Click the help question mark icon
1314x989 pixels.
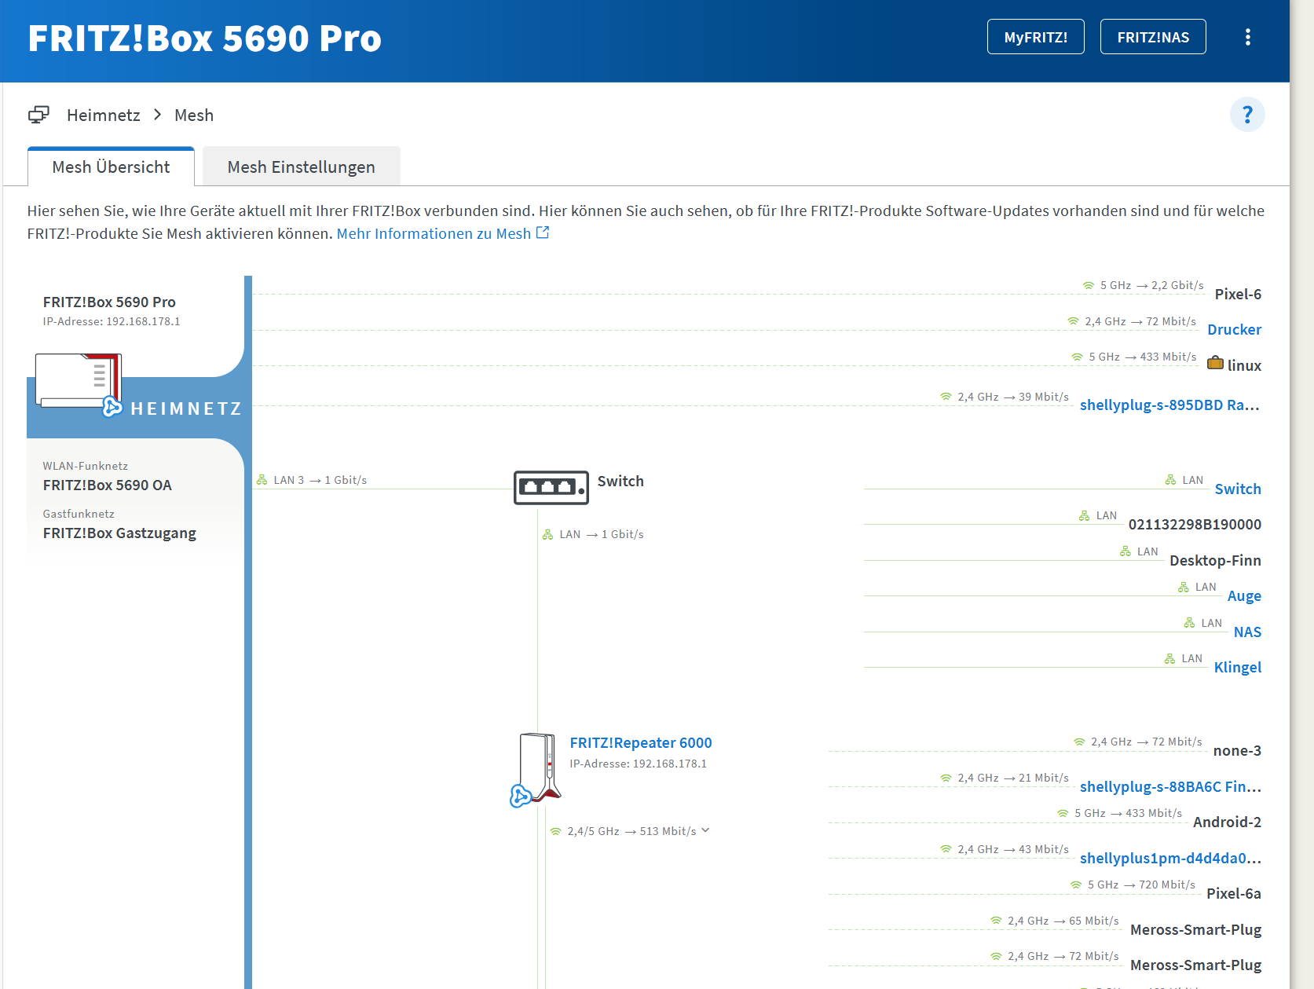(x=1247, y=115)
